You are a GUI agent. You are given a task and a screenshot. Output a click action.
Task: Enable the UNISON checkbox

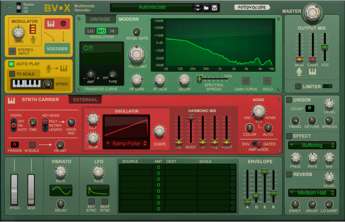pos(289,100)
